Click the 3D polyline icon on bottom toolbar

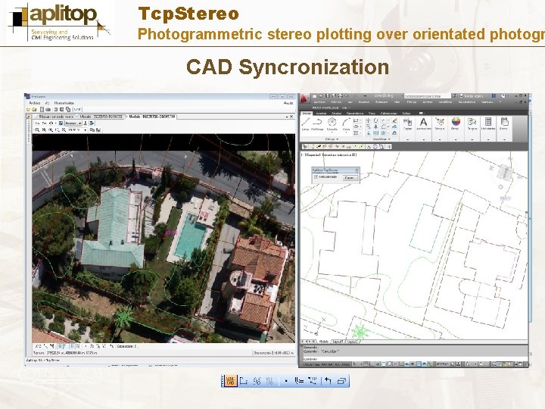(313, 381)
